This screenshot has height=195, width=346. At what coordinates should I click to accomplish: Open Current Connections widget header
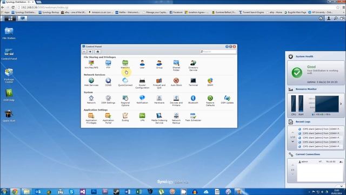point(308,154)
